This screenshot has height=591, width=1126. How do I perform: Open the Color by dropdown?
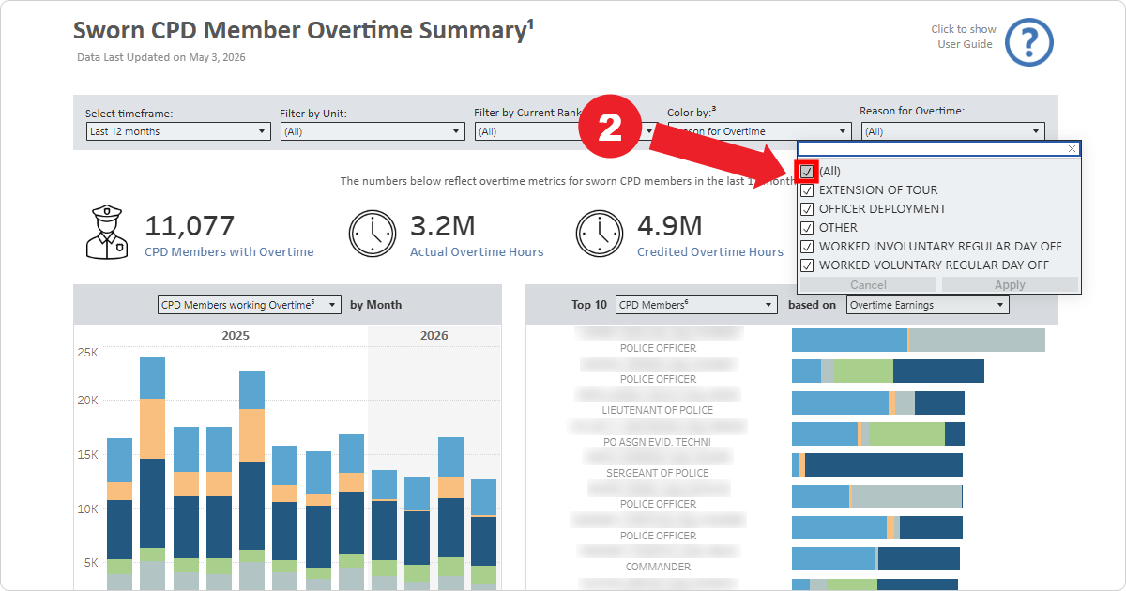pos(758,131)
